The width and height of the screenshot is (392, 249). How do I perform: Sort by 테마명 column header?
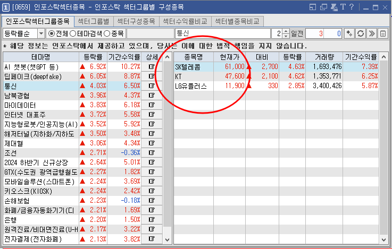[41, 57]
